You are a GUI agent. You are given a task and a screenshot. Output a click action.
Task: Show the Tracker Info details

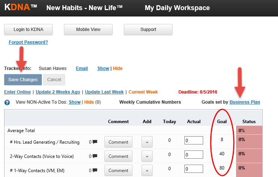(103, 68)
